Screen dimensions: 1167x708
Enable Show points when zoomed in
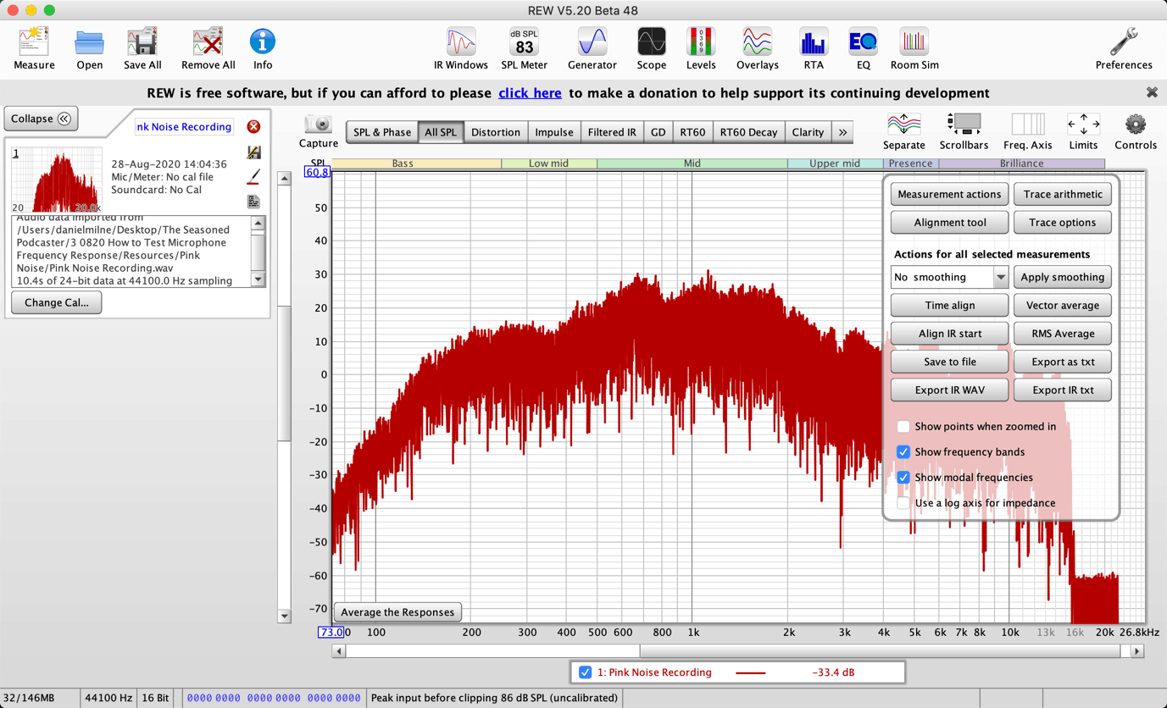(x=903, y=426)
